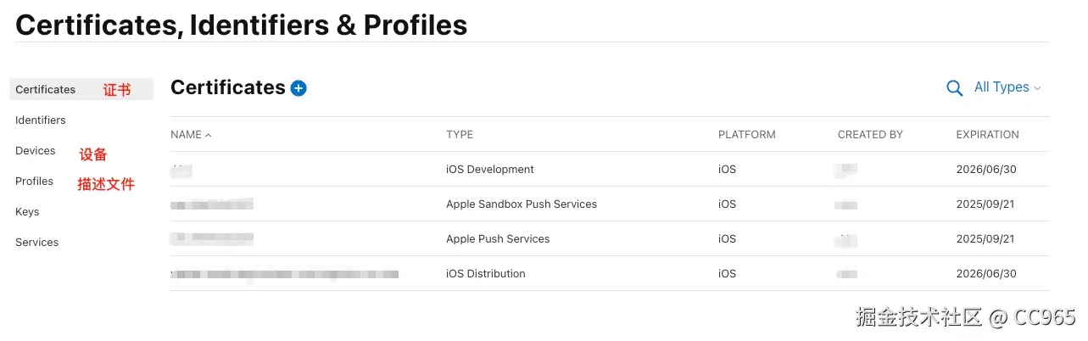Navigate to Keys in the sidebar
The image size is (1088, 341).
27,212
